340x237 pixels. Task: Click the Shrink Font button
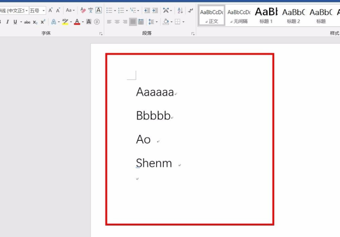pyautogui.click(x=58, y=10)
